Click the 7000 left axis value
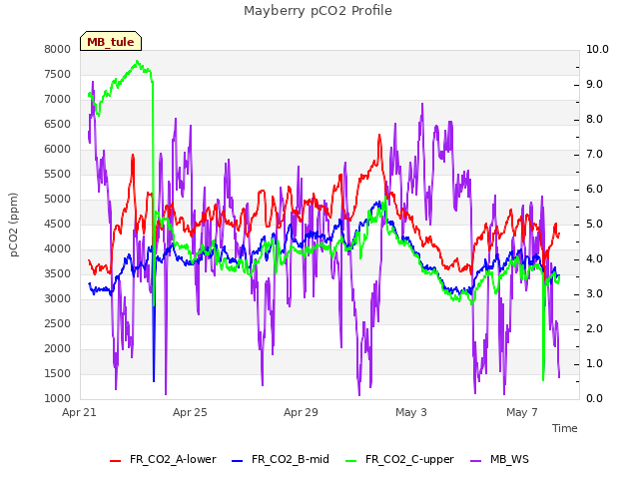This screenshot has width=639, height=479. pyautogui.click(x=58, y=100)
